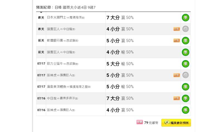Click green 準 badge for 日本火腿鬥士 game
Screen dimensions: 201x132
click(185, 18)
